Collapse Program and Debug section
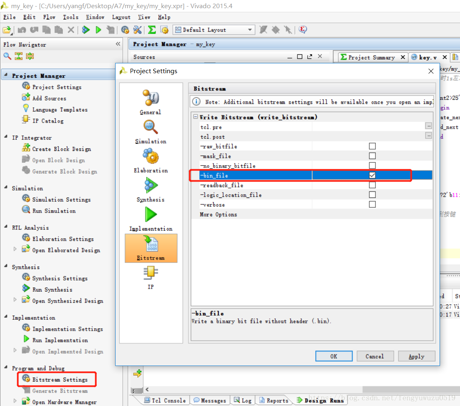Image resolution: width=460 pixels, height=406 pixels. (6, 367)
